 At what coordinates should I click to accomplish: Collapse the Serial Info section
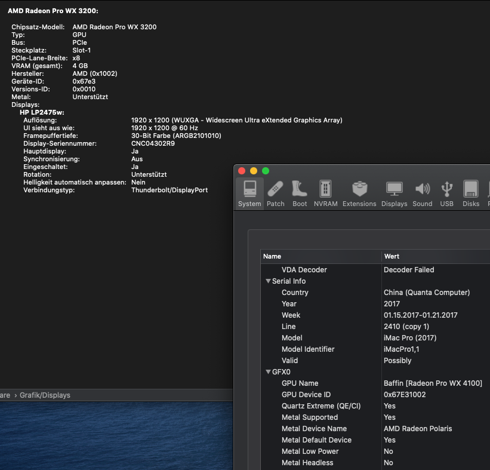(x=268, y=281)
